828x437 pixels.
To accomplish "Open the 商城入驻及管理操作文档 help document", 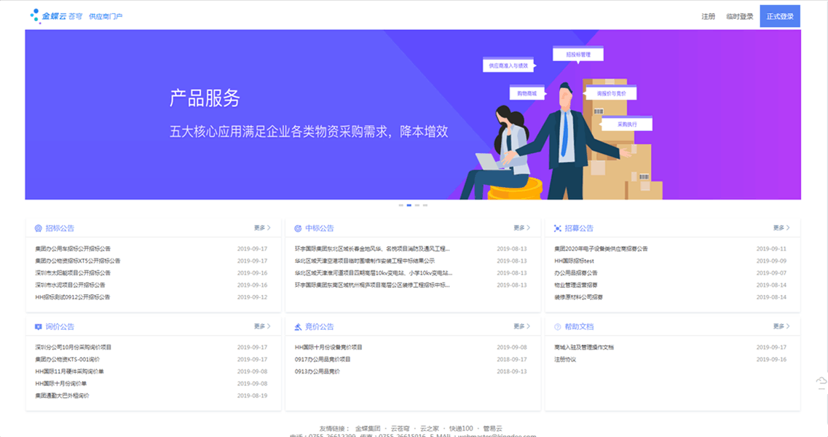I will coord(584,347).
